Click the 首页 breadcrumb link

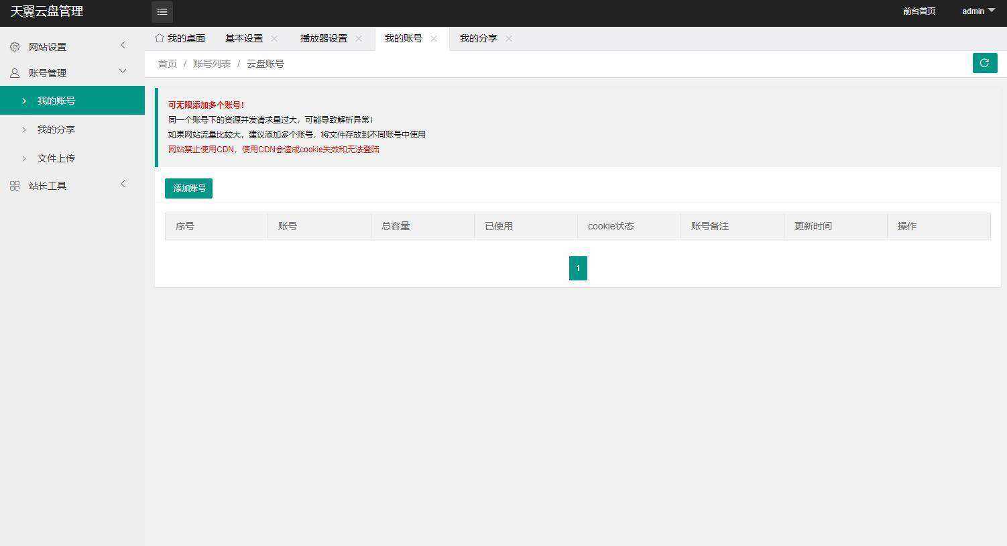[167, 63]
